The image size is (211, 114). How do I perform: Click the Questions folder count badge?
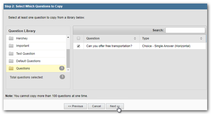pyautogui.click(x=62, y=68)
